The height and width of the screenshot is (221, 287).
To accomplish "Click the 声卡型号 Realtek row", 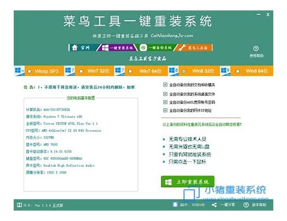I will click(60, 165).
